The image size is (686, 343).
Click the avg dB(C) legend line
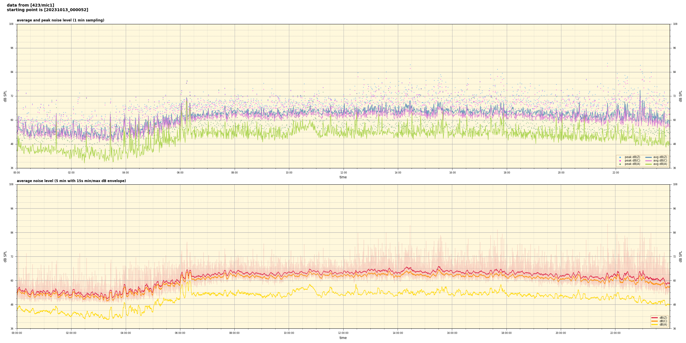[x=649, y=161]
